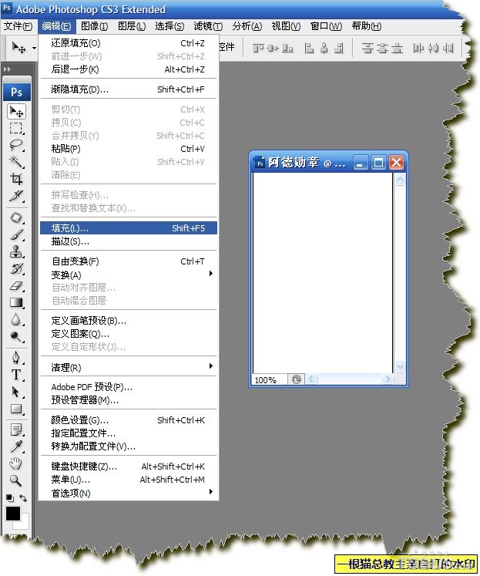Select the Horizontal Type tool
Viewport: 480px width, 576px height.
pyautogui.click(x=16, y=375)
